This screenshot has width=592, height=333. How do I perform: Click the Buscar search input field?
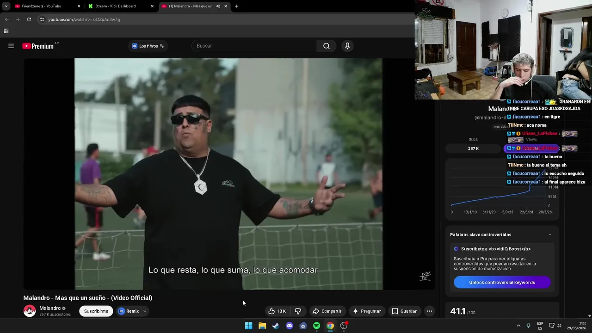(x=254, y=46)
